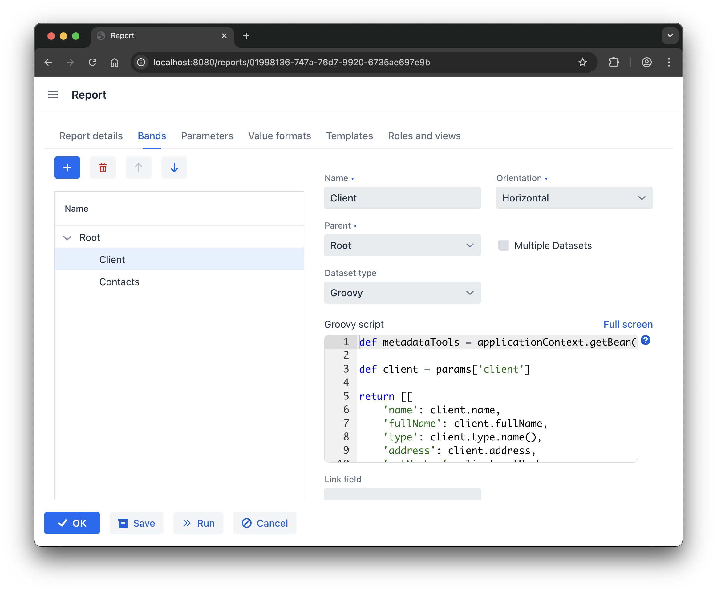Run the report
The width and height of the screenshot is (717, 592).
pos(198,523)
